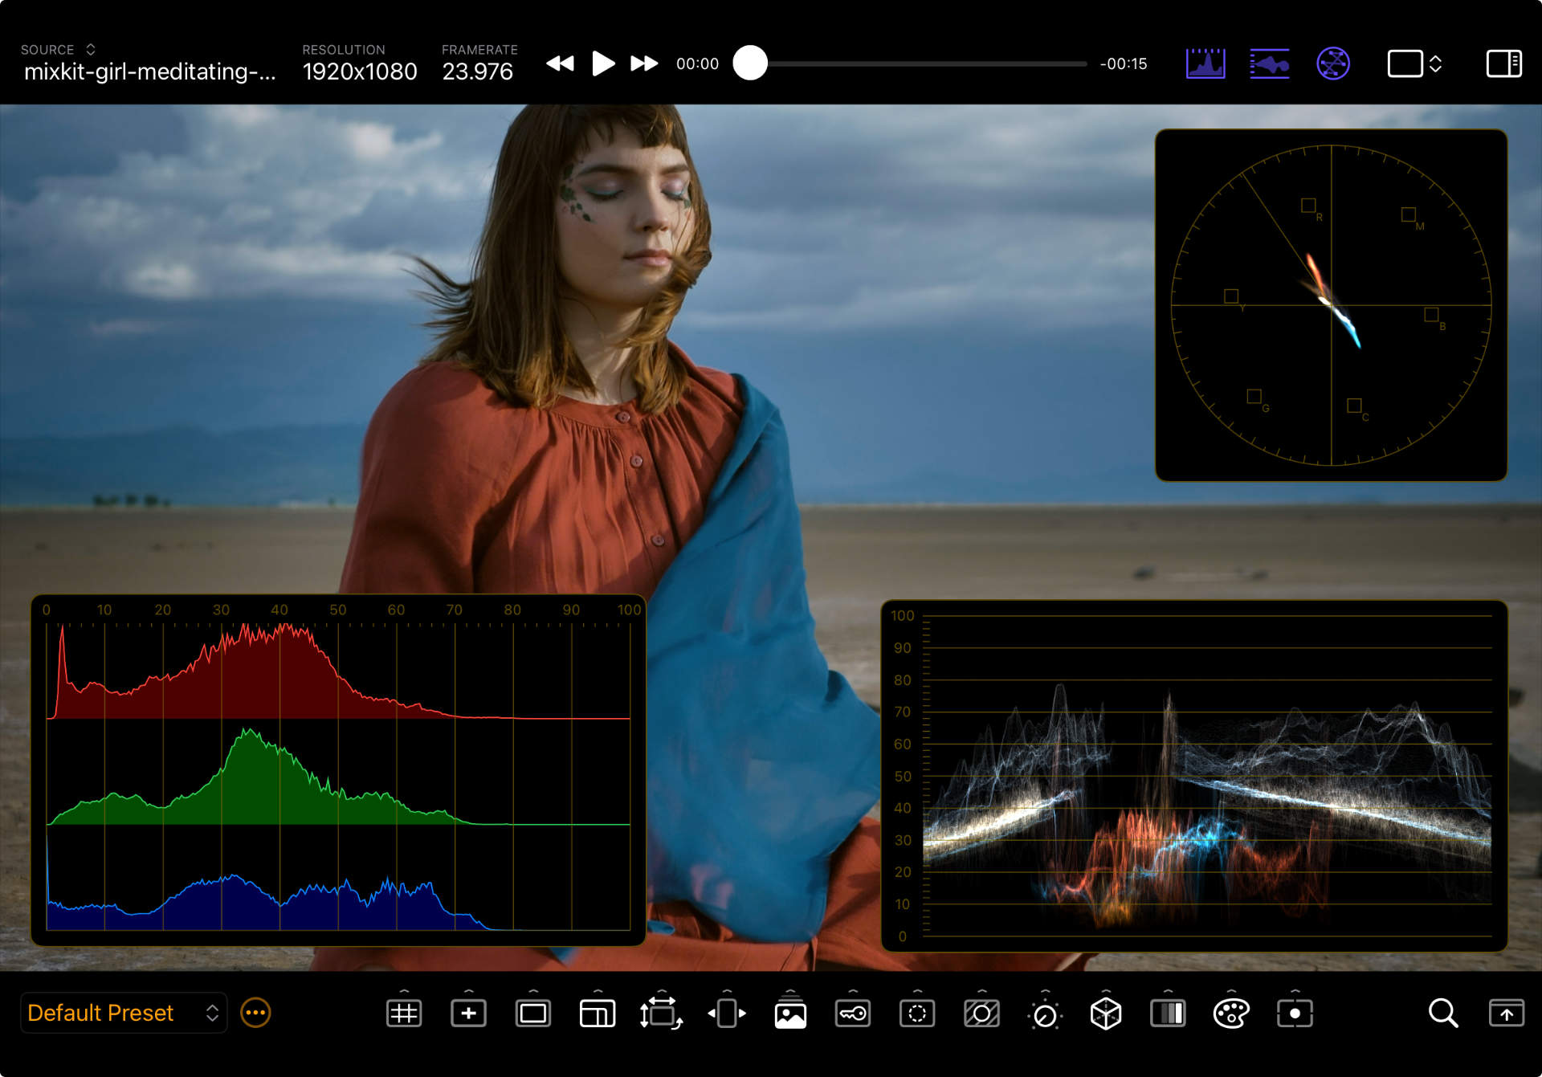Click the rewind button
This screenshot has height=1077, width=1542.
pos(560,63)
